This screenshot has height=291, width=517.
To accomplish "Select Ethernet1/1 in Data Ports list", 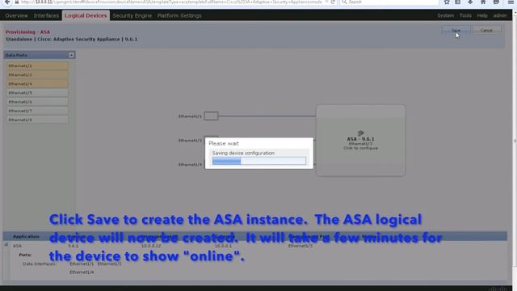I will 37,65.
